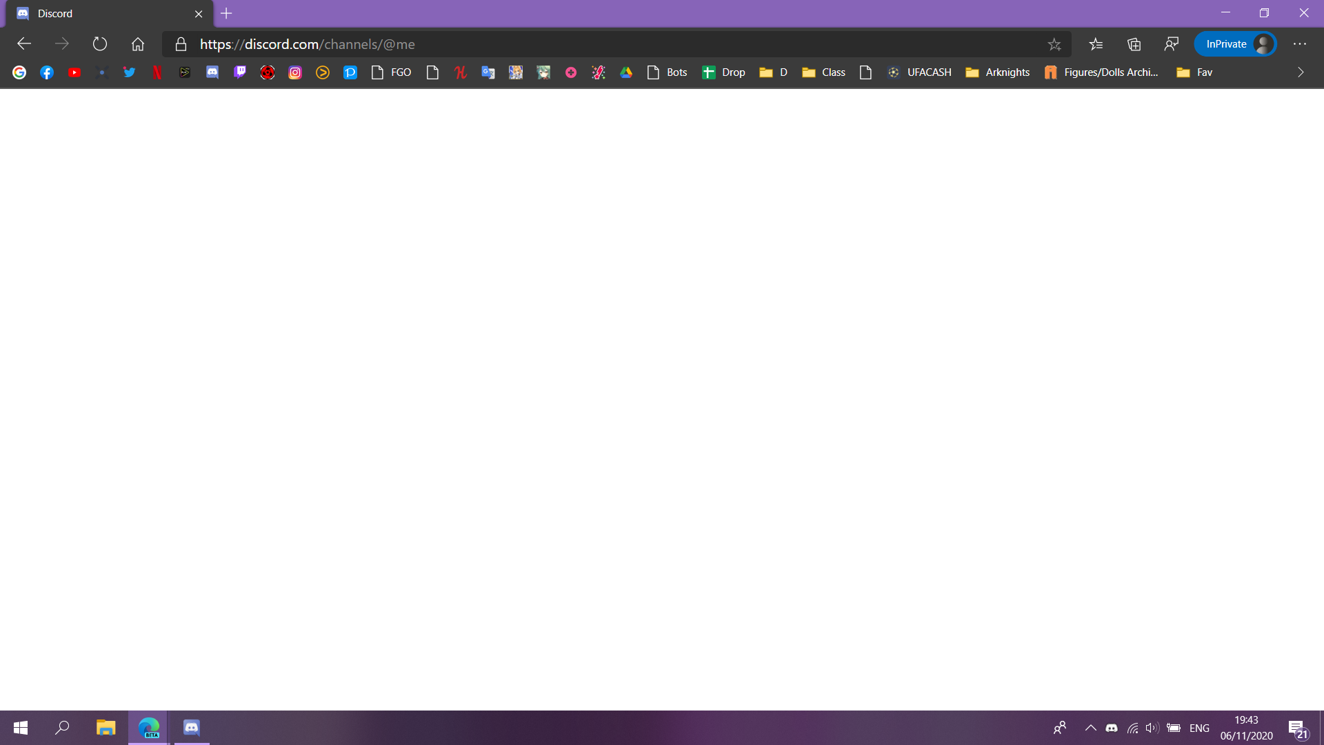Expand the Arknights bookmarks folder
This screenshot has height=745, width=1324.
click(x=998, y=72)
